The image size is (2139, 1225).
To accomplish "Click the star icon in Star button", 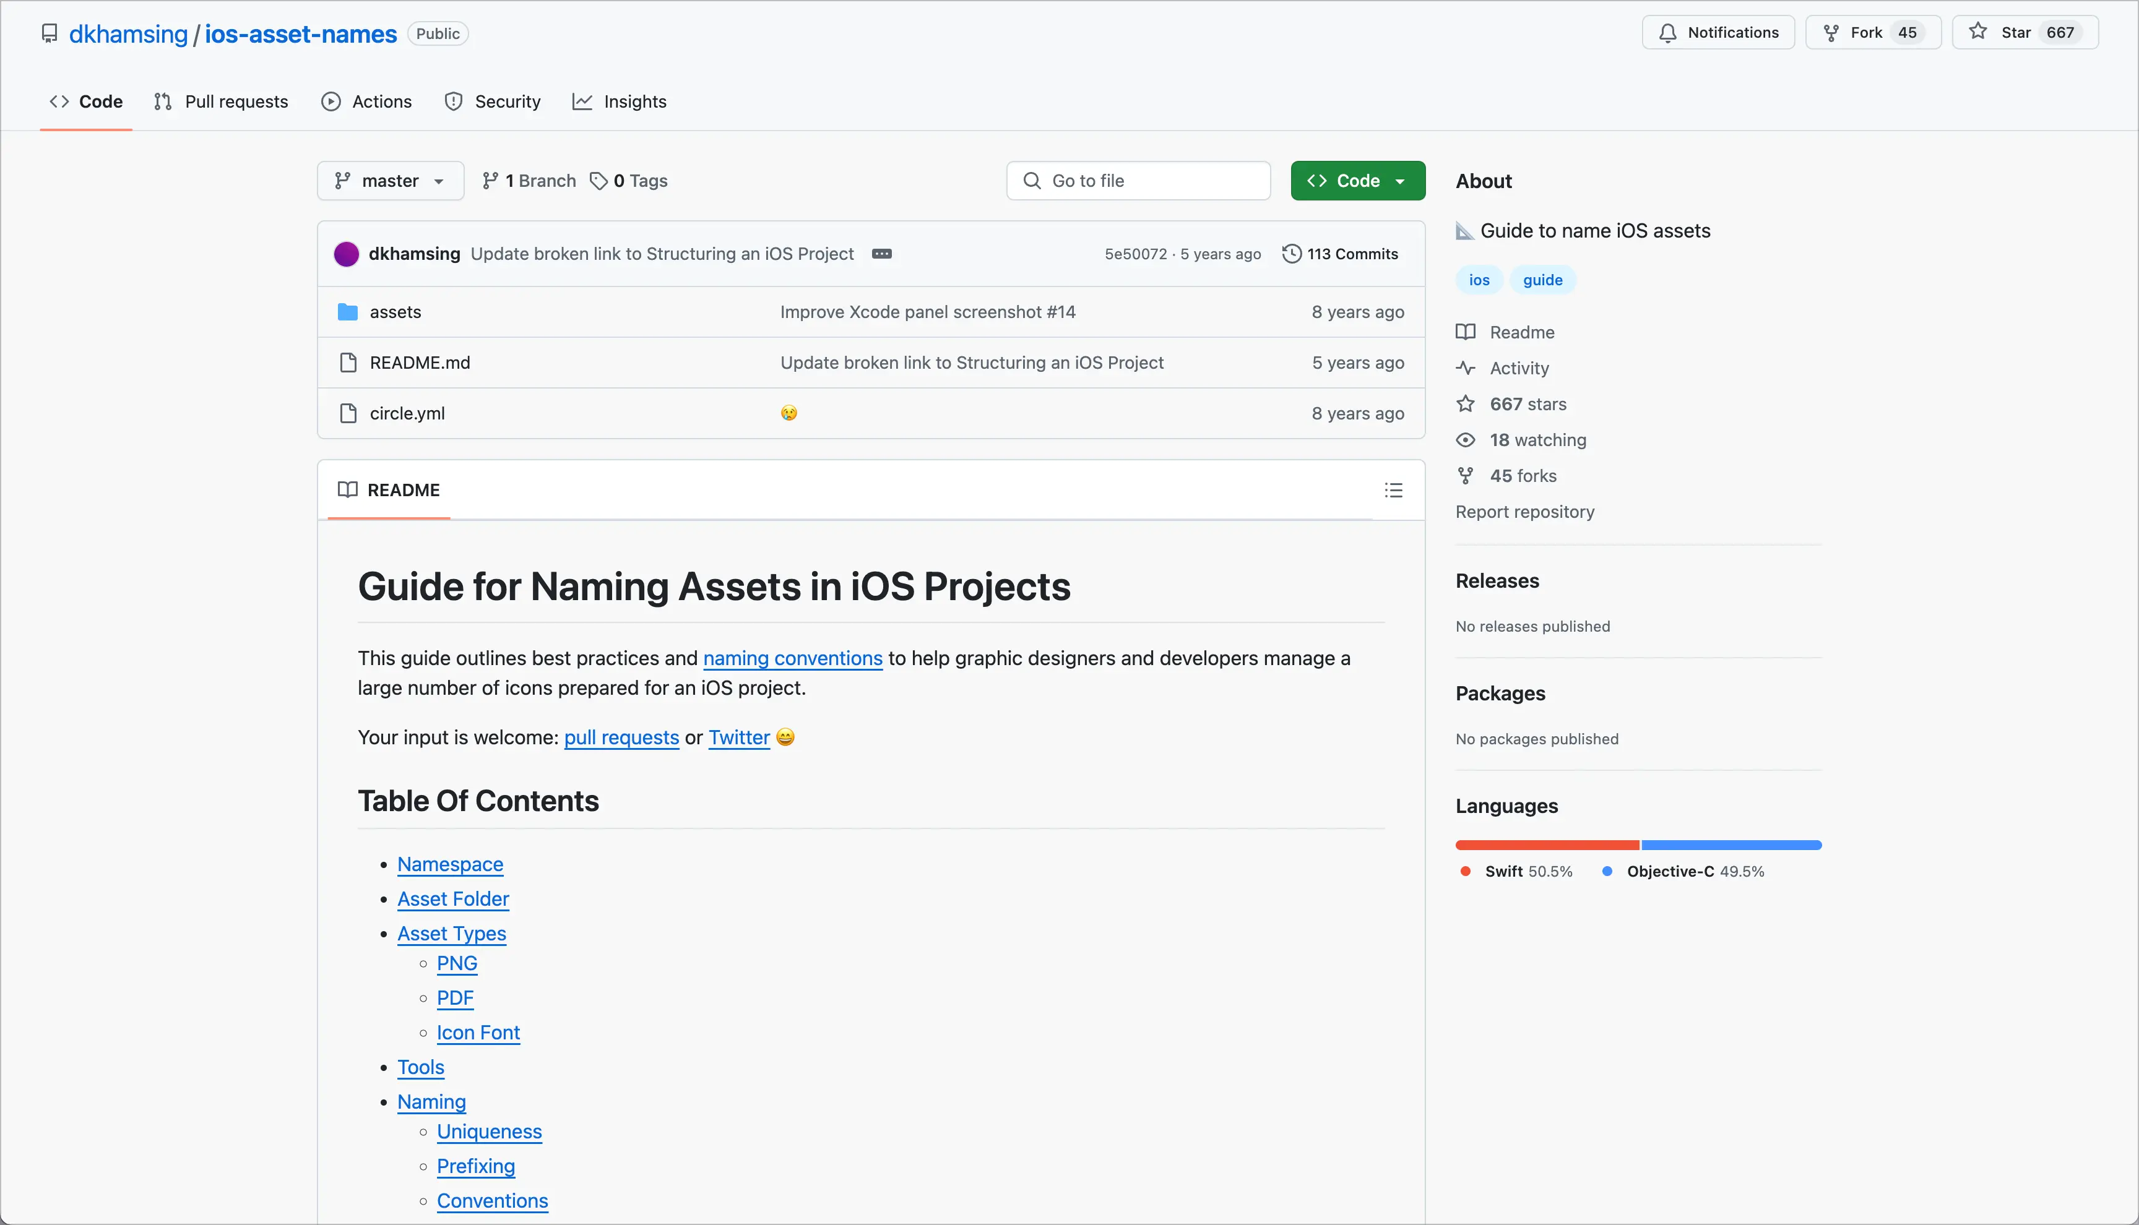I will (1977, 32).
